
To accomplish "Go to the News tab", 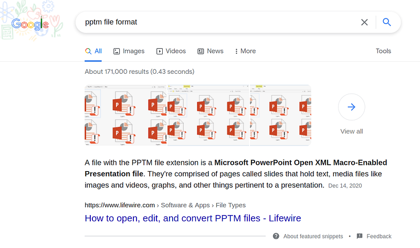I will point(211,51).
